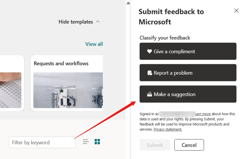Click the greyed-out Submit button

(x=155, y=145)
